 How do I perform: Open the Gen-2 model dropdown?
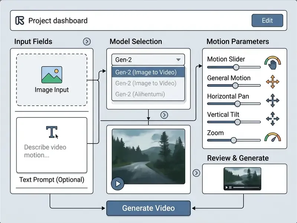[148, 60]
